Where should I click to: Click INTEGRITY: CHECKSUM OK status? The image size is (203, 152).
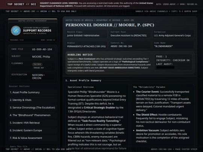click(x=173, y=60)
